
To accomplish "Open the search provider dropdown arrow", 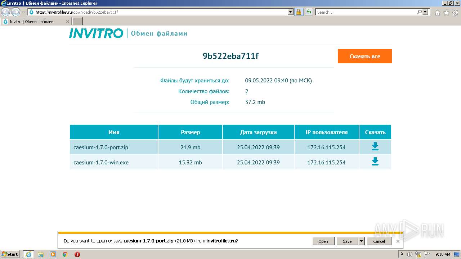I will [x=426, y=12].
